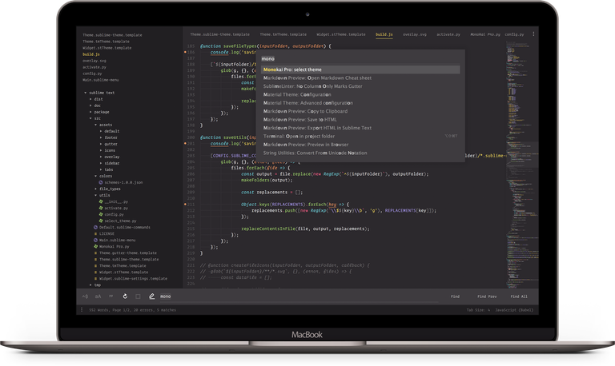Click Python icon beside Monokai Pro.py in tree
615x366 pixels.
96,246
